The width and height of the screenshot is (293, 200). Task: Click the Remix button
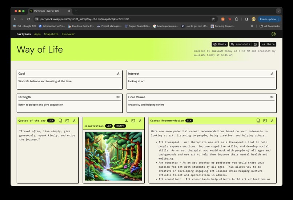point(220,44)
